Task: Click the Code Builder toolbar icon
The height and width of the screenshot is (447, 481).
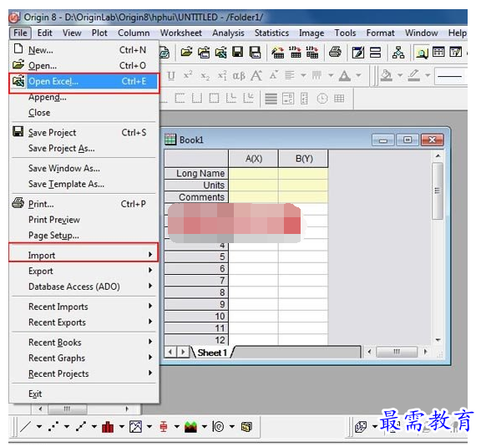Action: pyautogui.click(x=456, y=52)
